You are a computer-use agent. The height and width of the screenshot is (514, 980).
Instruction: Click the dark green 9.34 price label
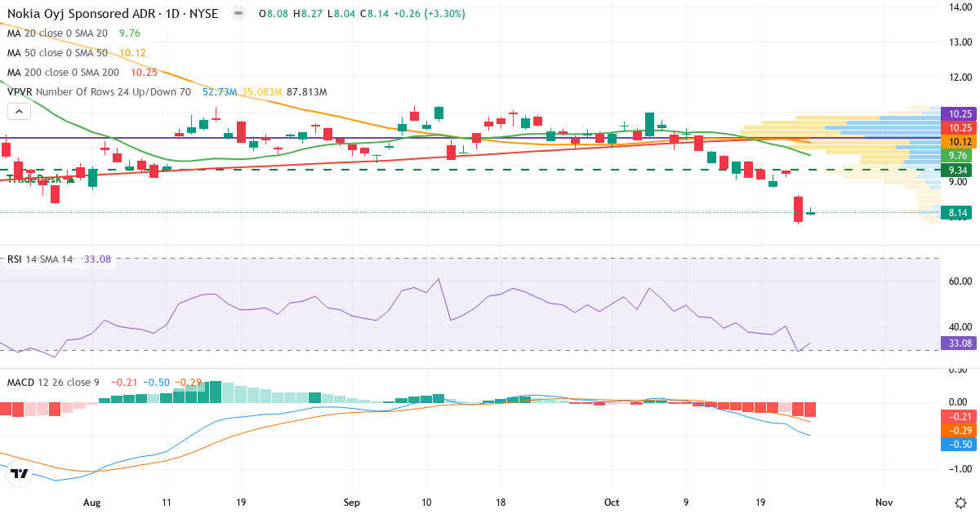[x=957, y=170]
